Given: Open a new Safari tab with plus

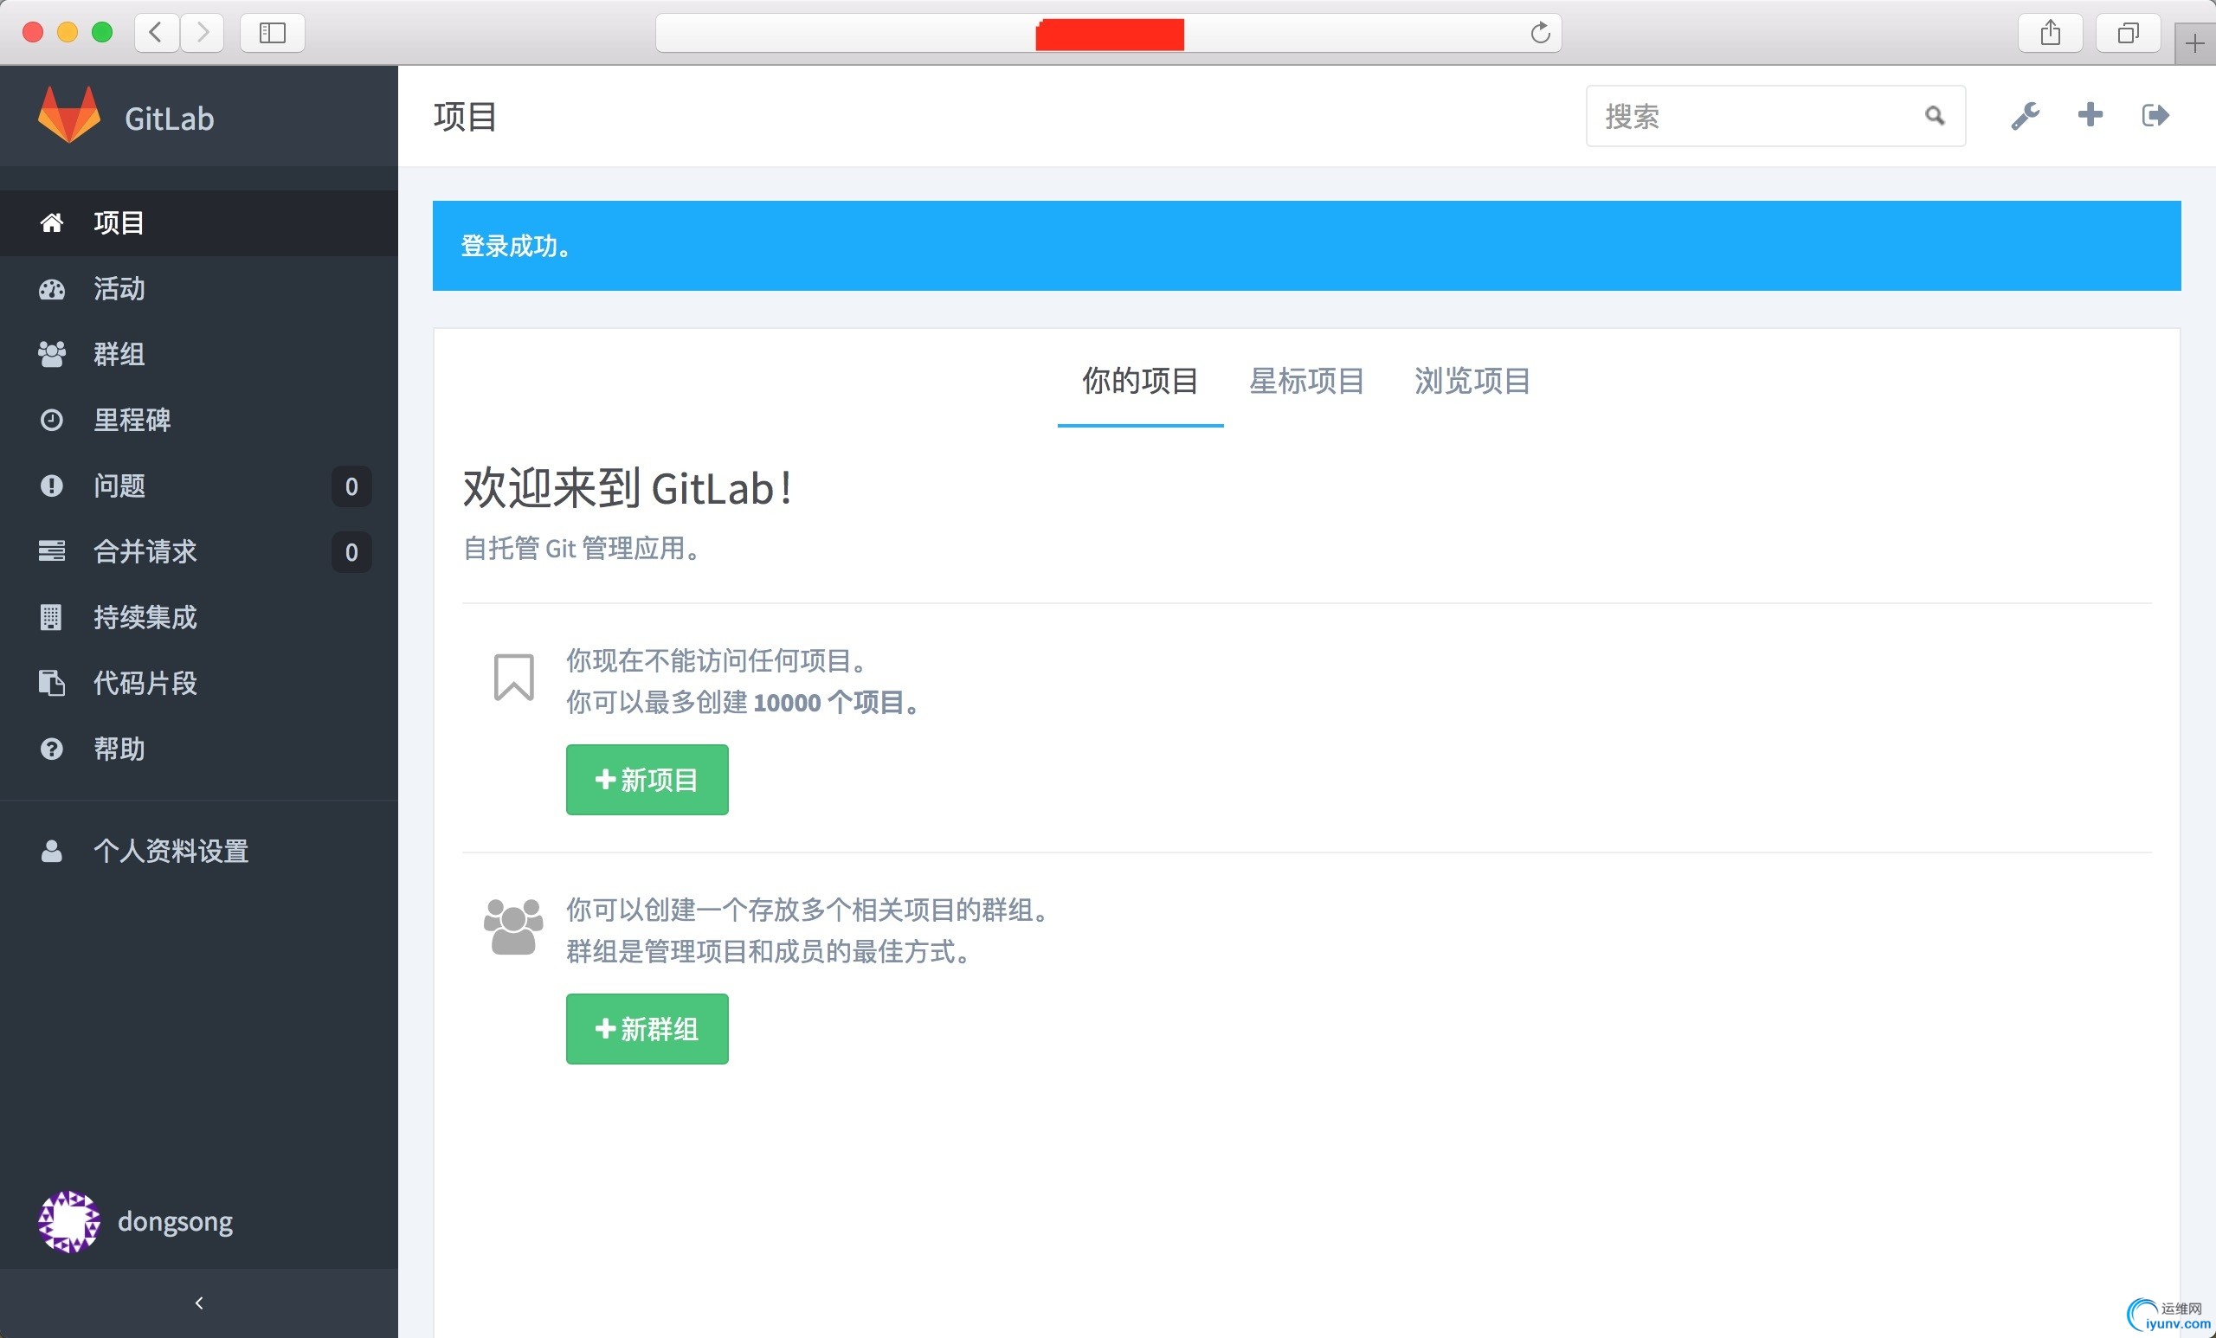Looking at the screenshot, I should (x=2194, y=43).
